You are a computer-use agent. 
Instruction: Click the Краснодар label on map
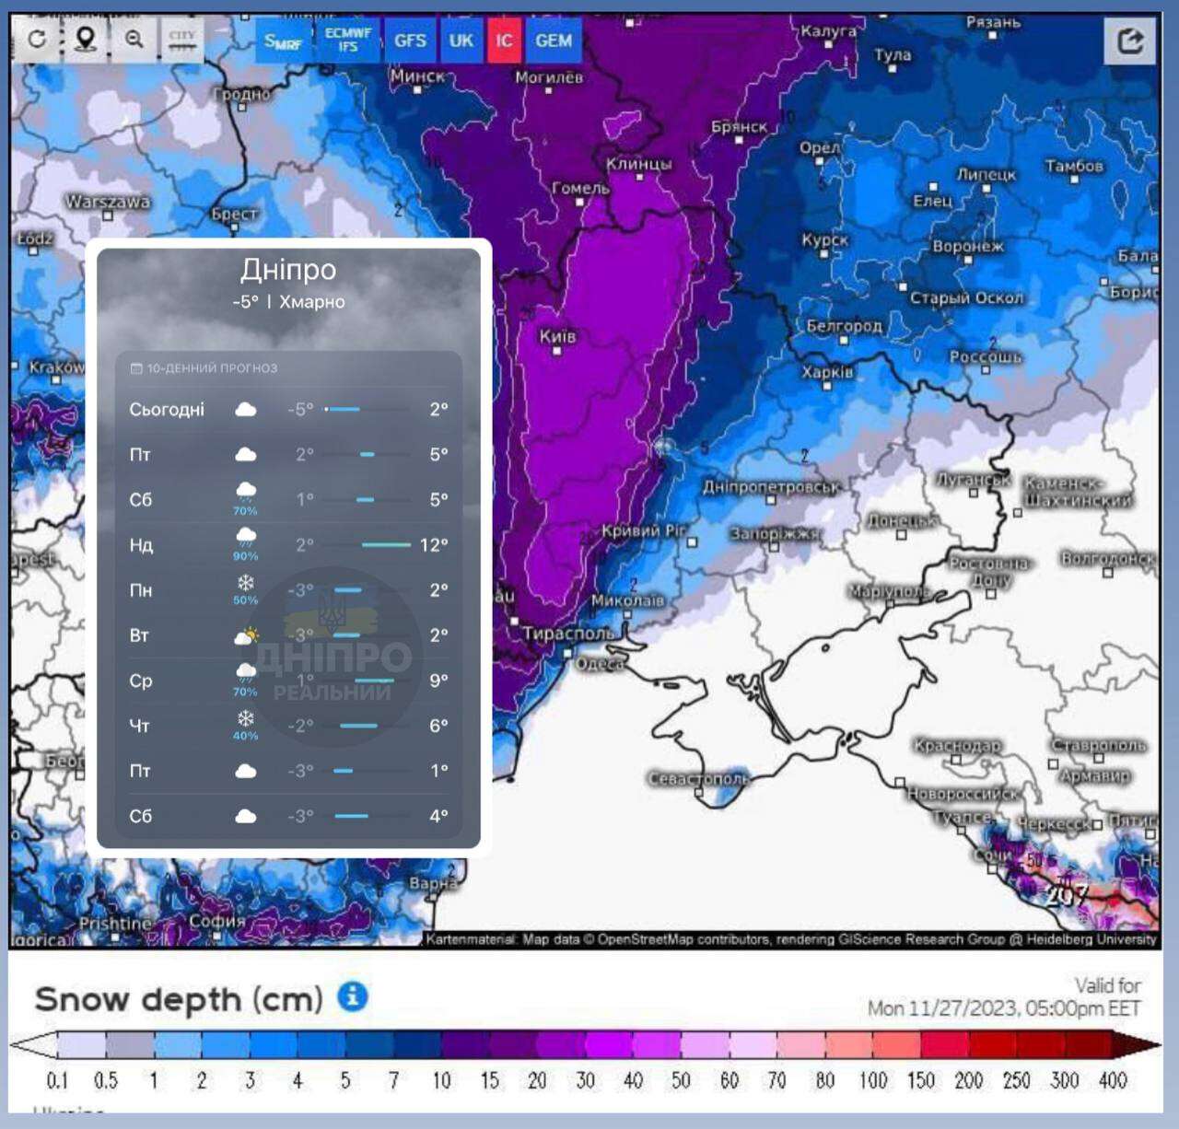(x=957, y=745)
